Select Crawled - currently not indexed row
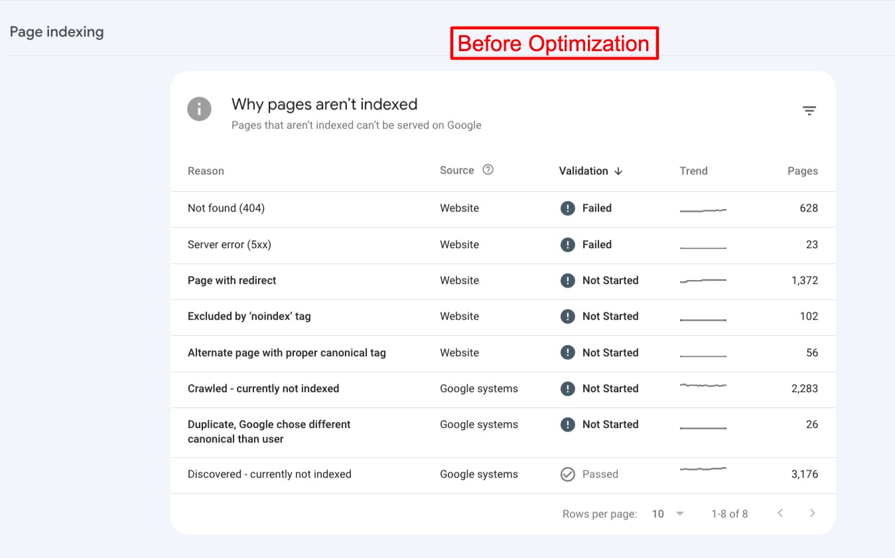This screenshot has width=895, height=558. pyautogui.click(x=263, y=389)
